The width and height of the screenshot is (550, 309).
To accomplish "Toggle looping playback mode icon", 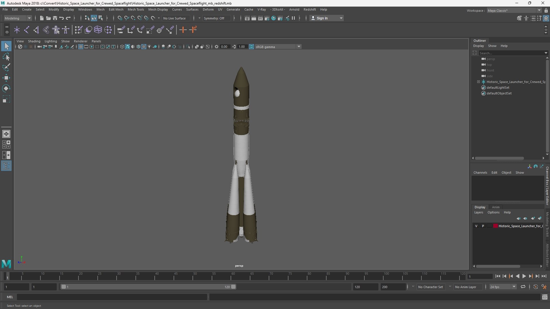I will [523, 287].
